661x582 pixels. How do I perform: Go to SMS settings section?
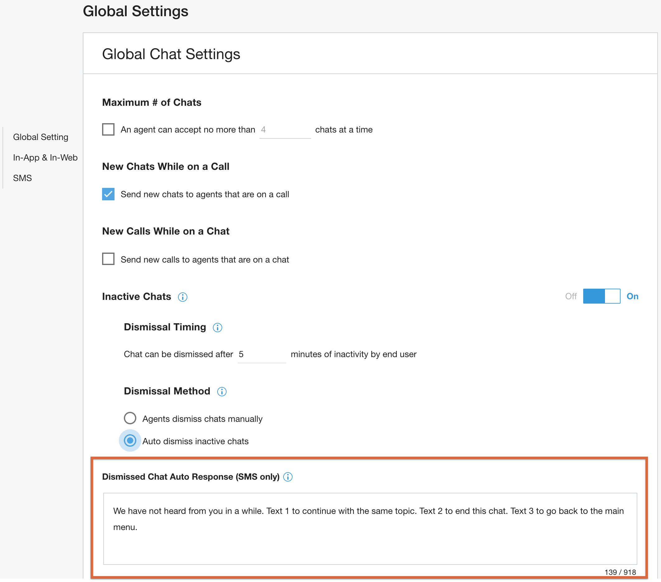(22, 178)
